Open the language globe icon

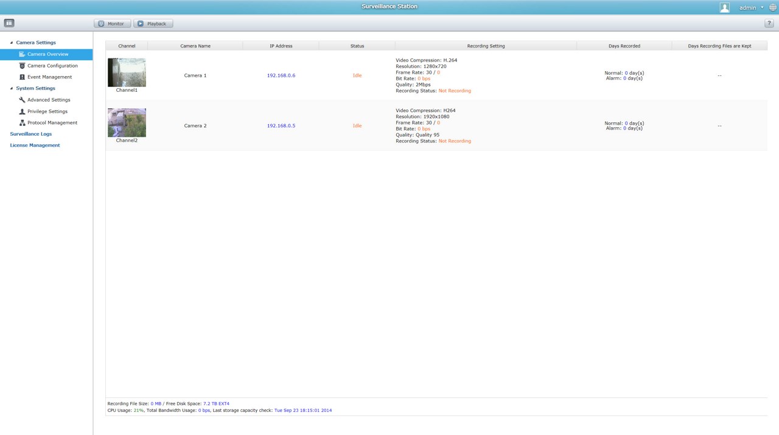click(773, 7)
